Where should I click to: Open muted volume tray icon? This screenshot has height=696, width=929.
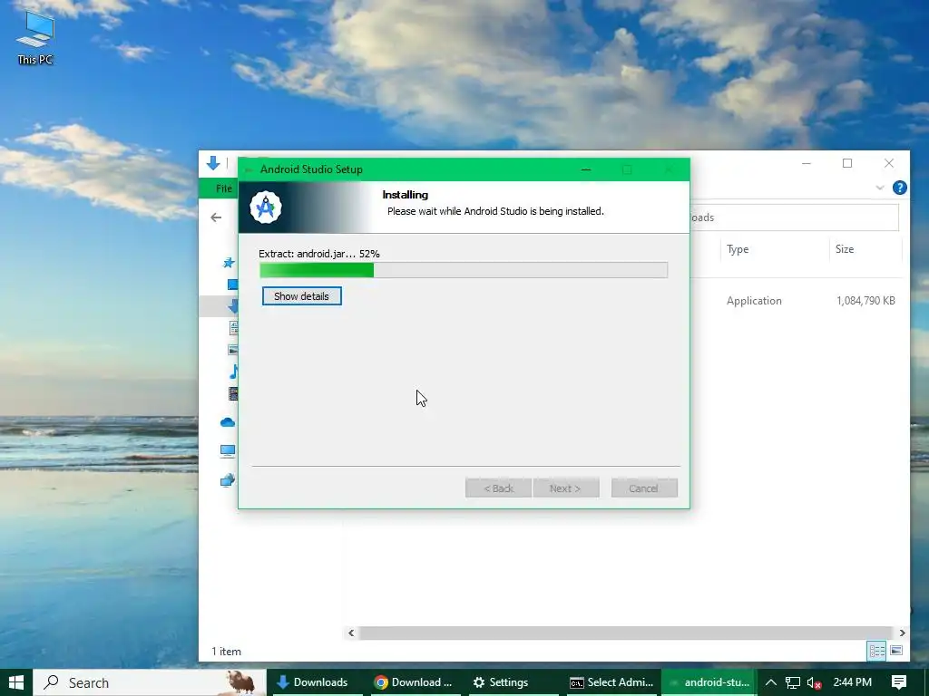[x=815, y=682]
